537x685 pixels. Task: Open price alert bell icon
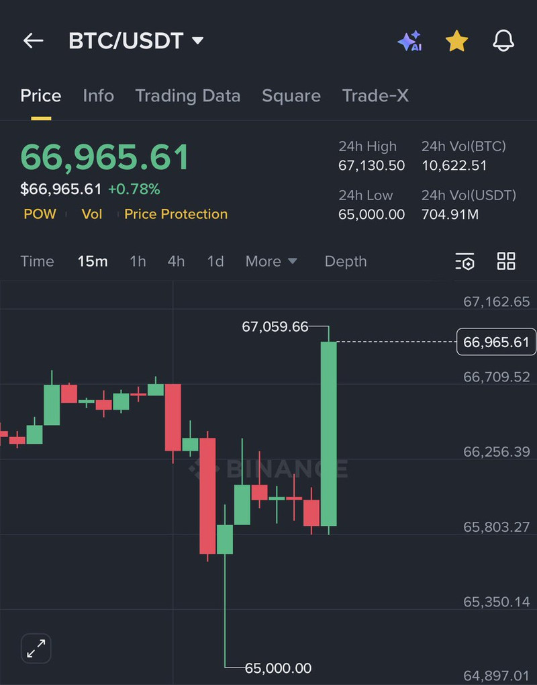(503, 41)
